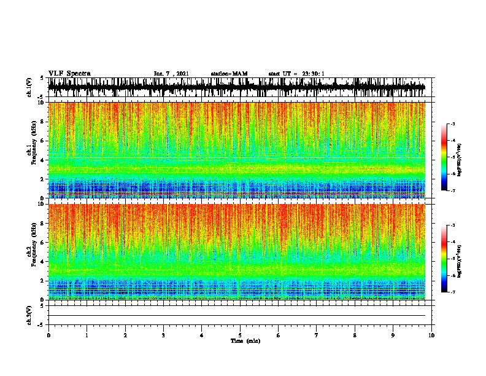The height and width of the screenshot is (376, 486).
Task: Click the 1 tick on the time axis
Action: [87, 335]
